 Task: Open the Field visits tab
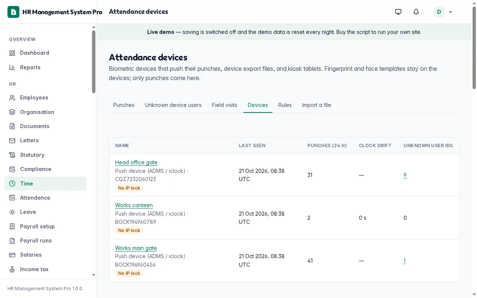click(225, 105)
